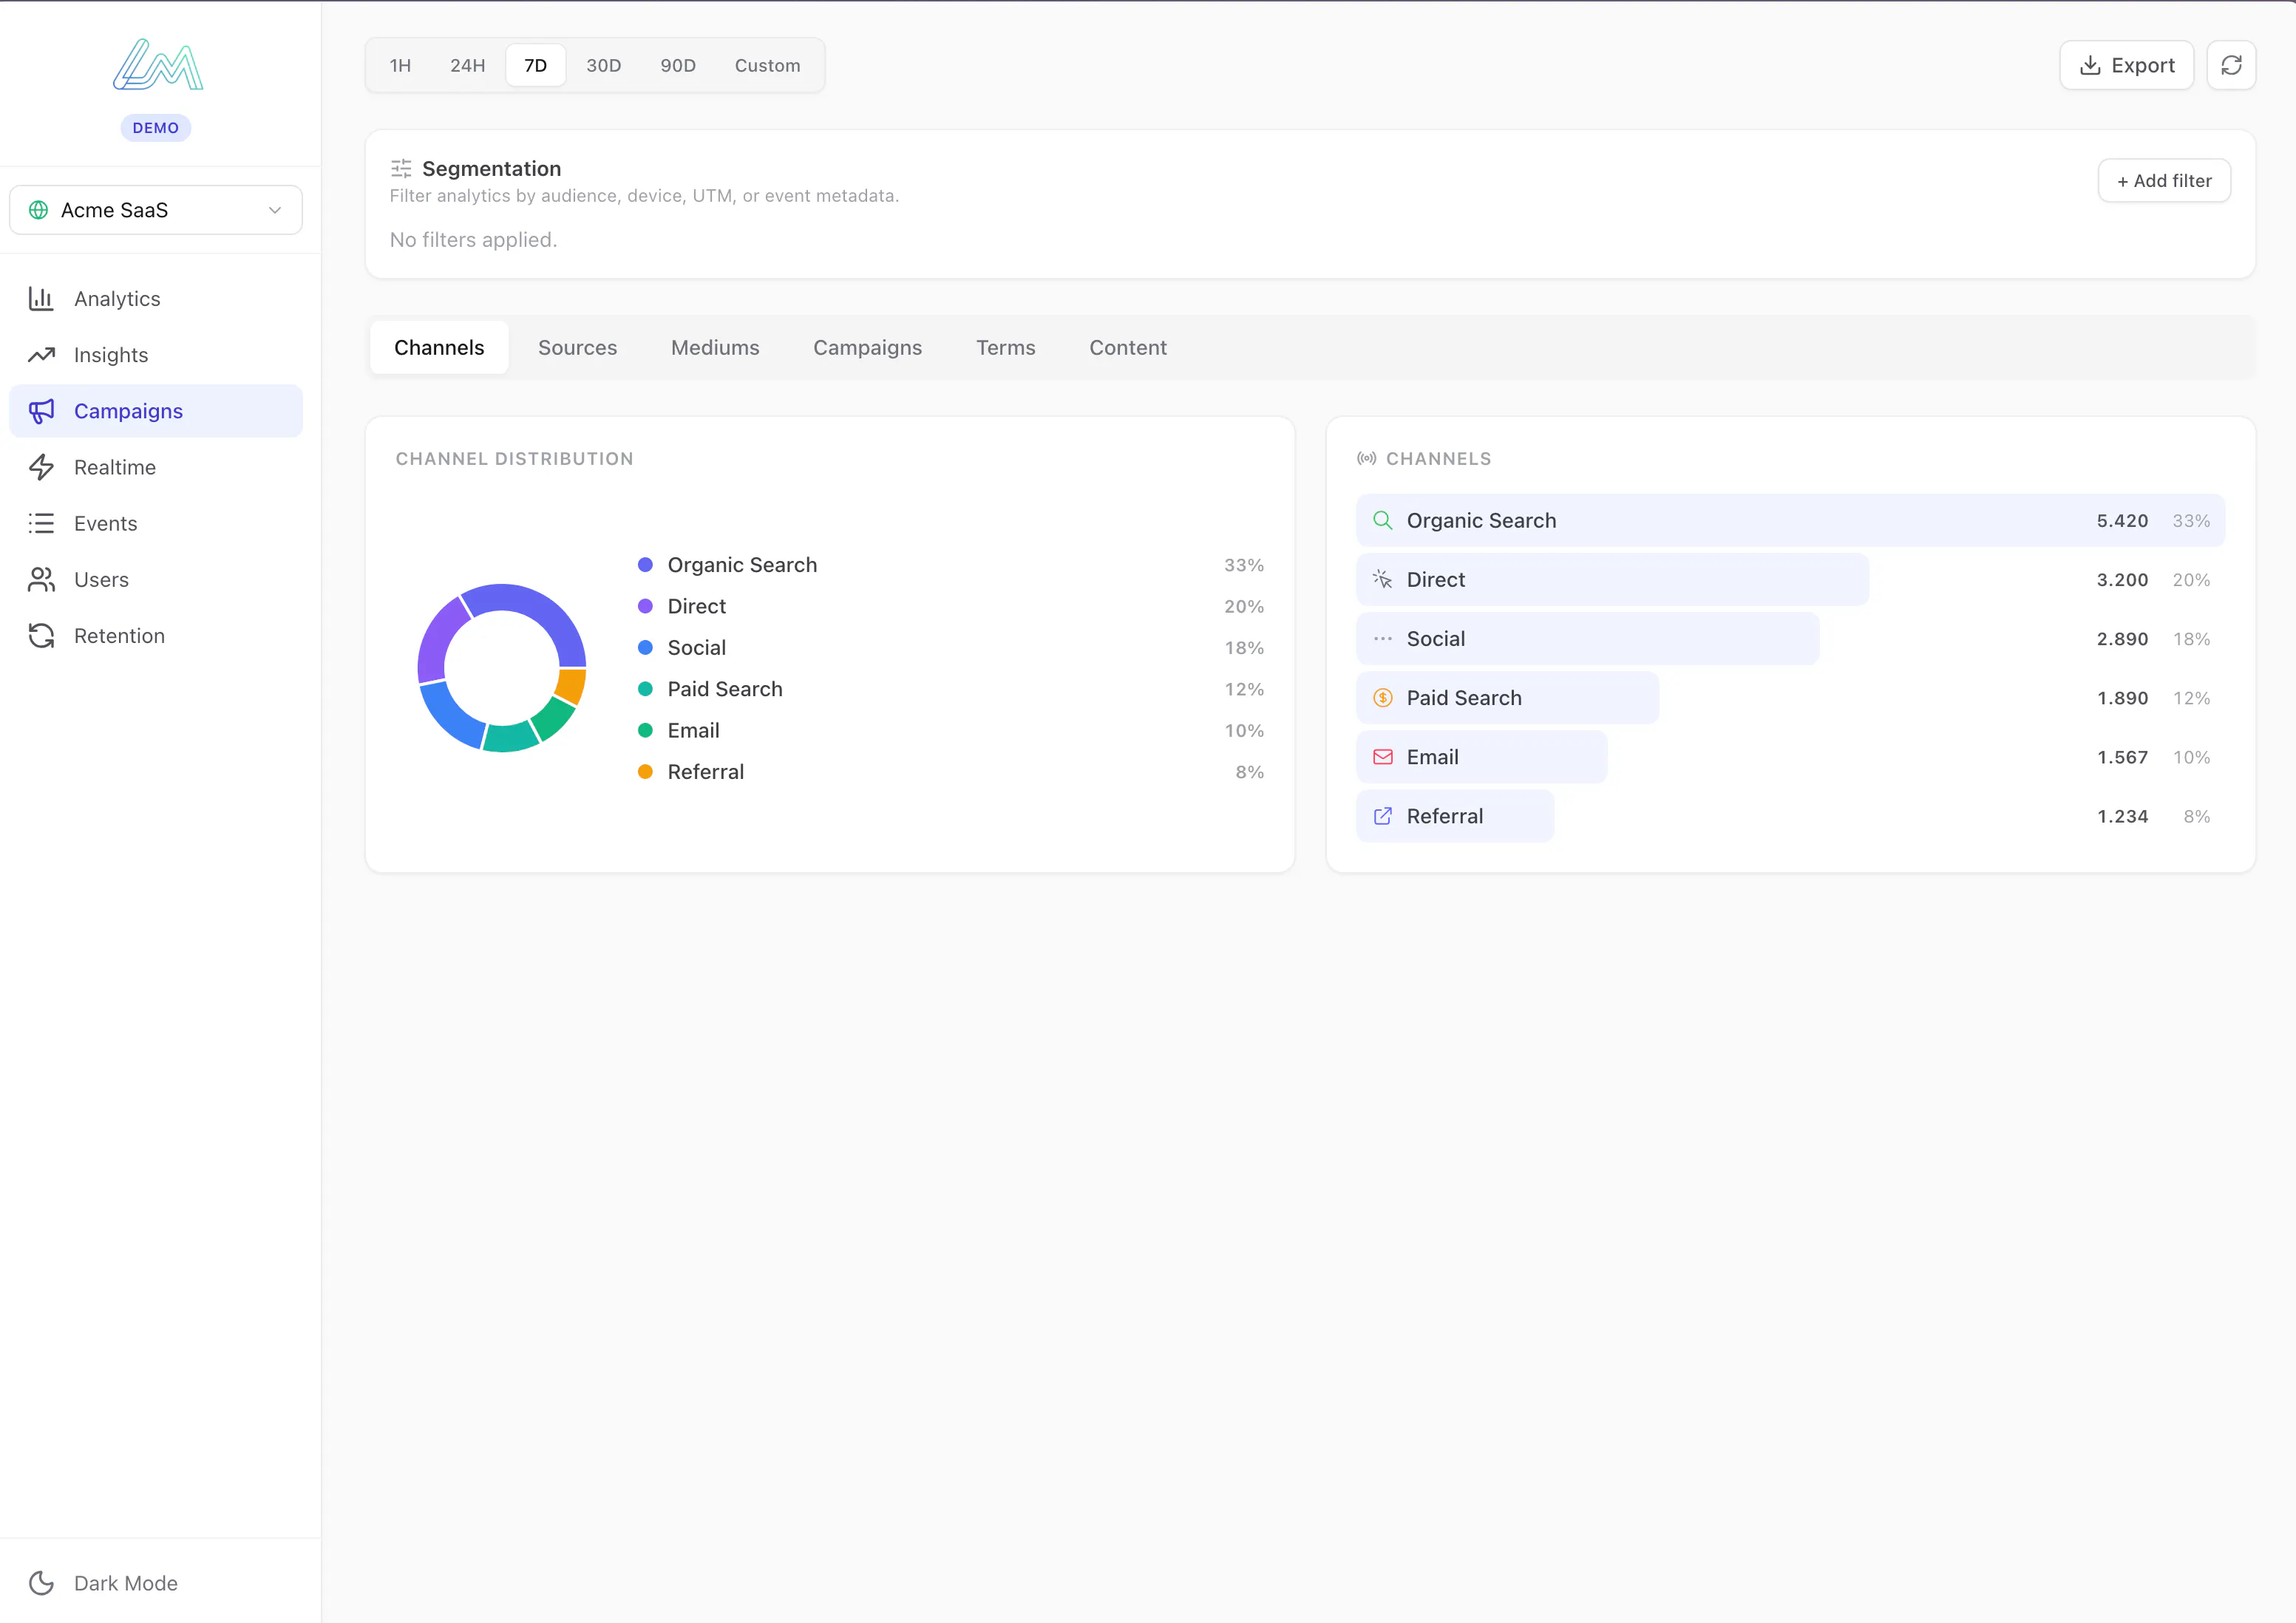
Task: Select the Social row in Channels list
Action: 1790,638
